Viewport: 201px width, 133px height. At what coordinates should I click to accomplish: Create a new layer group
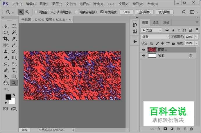(x=178, y=129)
